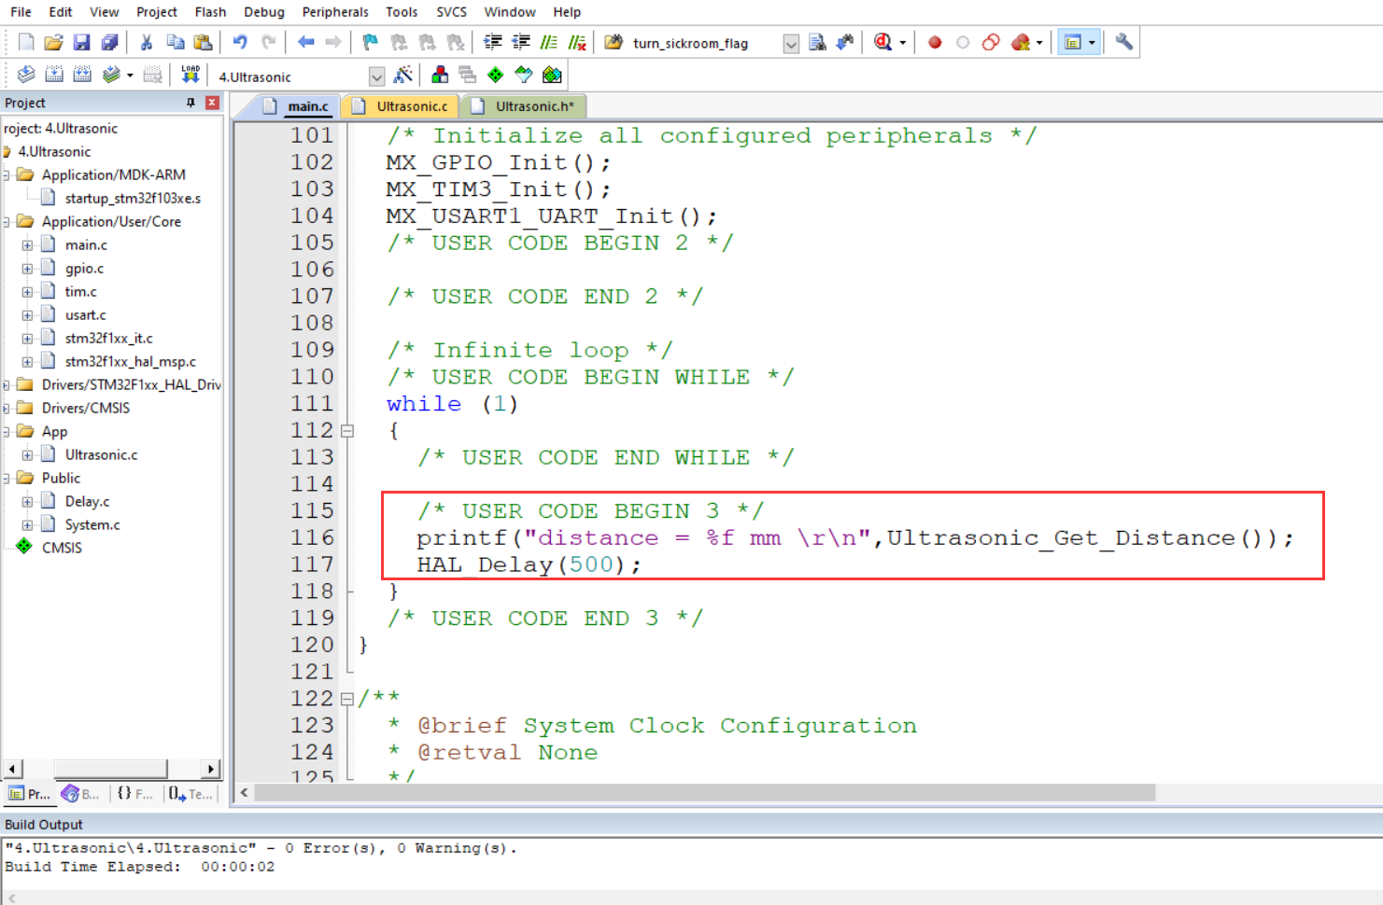1383x905 pixels.
Task: Select startup_stm32f103xe.s in the project tree
Action: [x=133, y=198]
